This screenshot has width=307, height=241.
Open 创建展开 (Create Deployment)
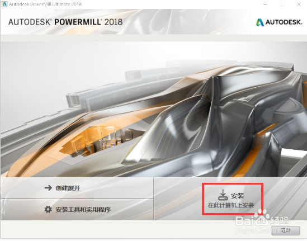[77, 188]
